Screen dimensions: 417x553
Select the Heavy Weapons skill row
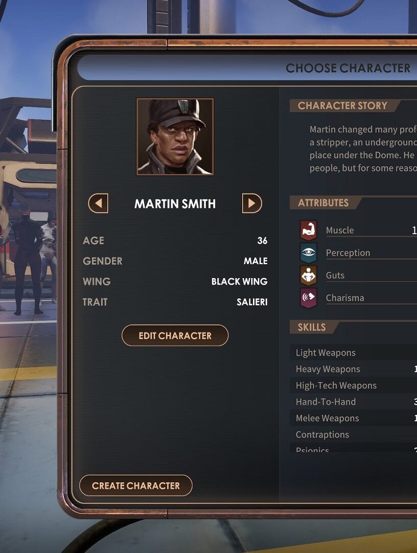pos(353,369)
